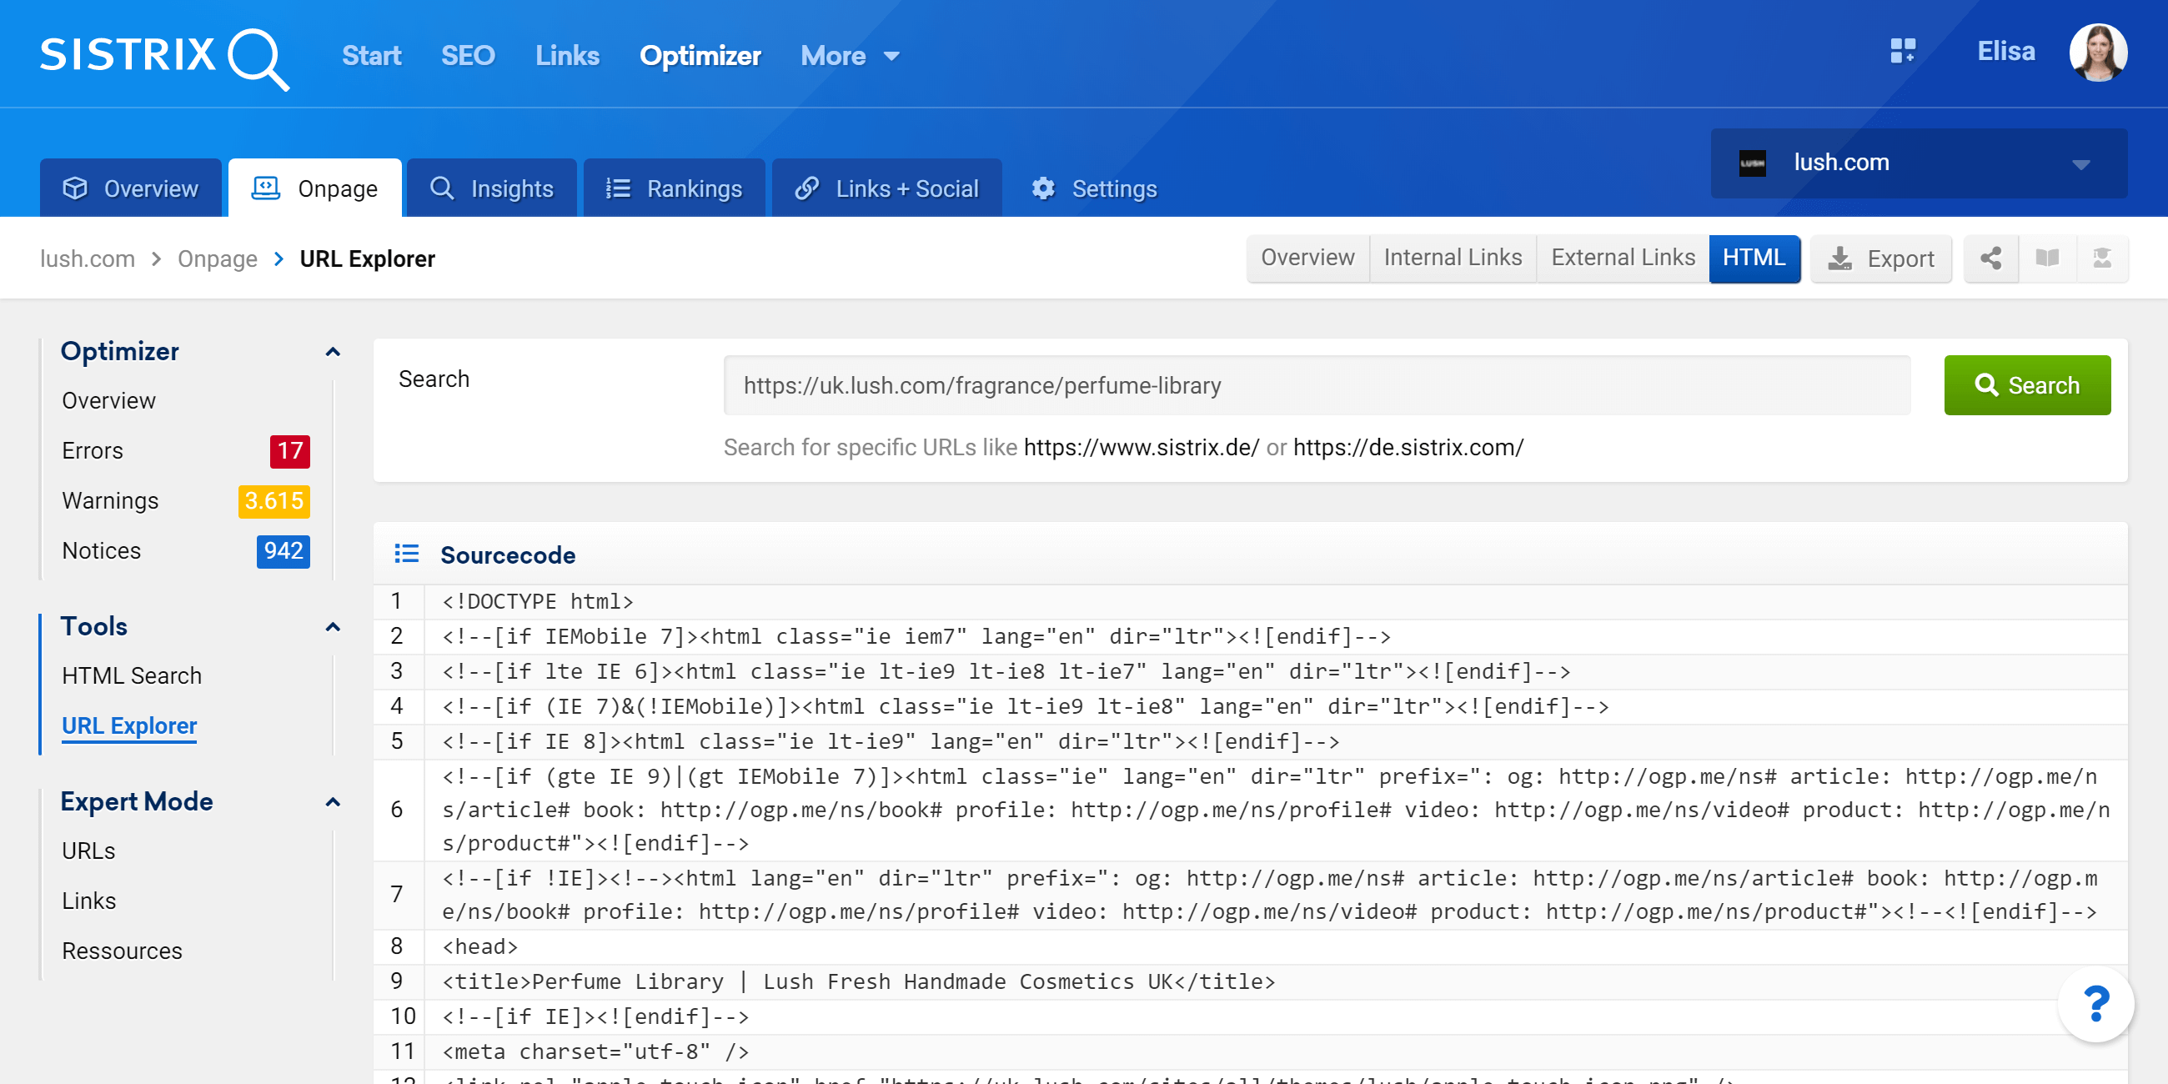Click the Settings gear icon

click(x=1043, y=188)
